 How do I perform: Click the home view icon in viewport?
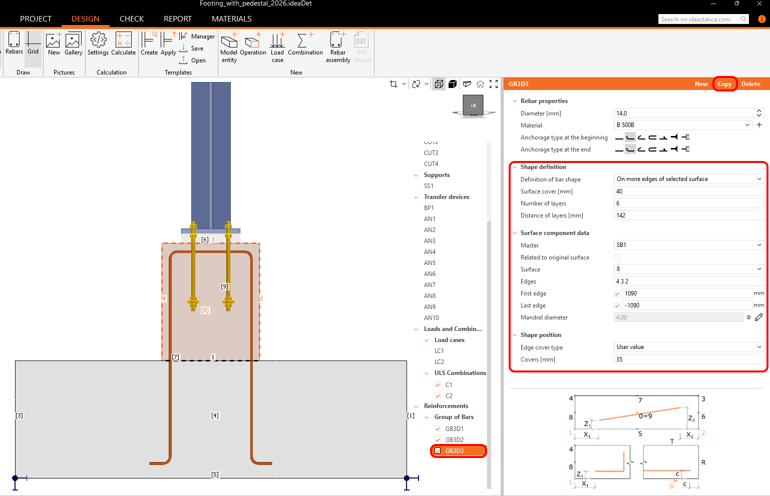[480, 84]
